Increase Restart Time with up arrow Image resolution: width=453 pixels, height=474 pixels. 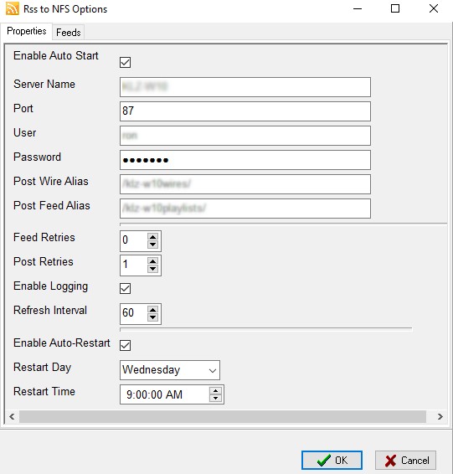pos(215,391)
